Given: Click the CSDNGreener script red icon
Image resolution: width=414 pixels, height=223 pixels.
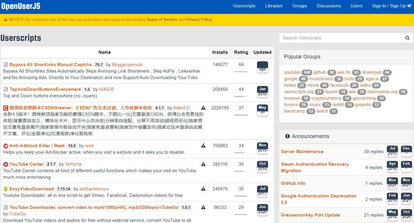Looking at the screenshot, I should click(6, 108).
